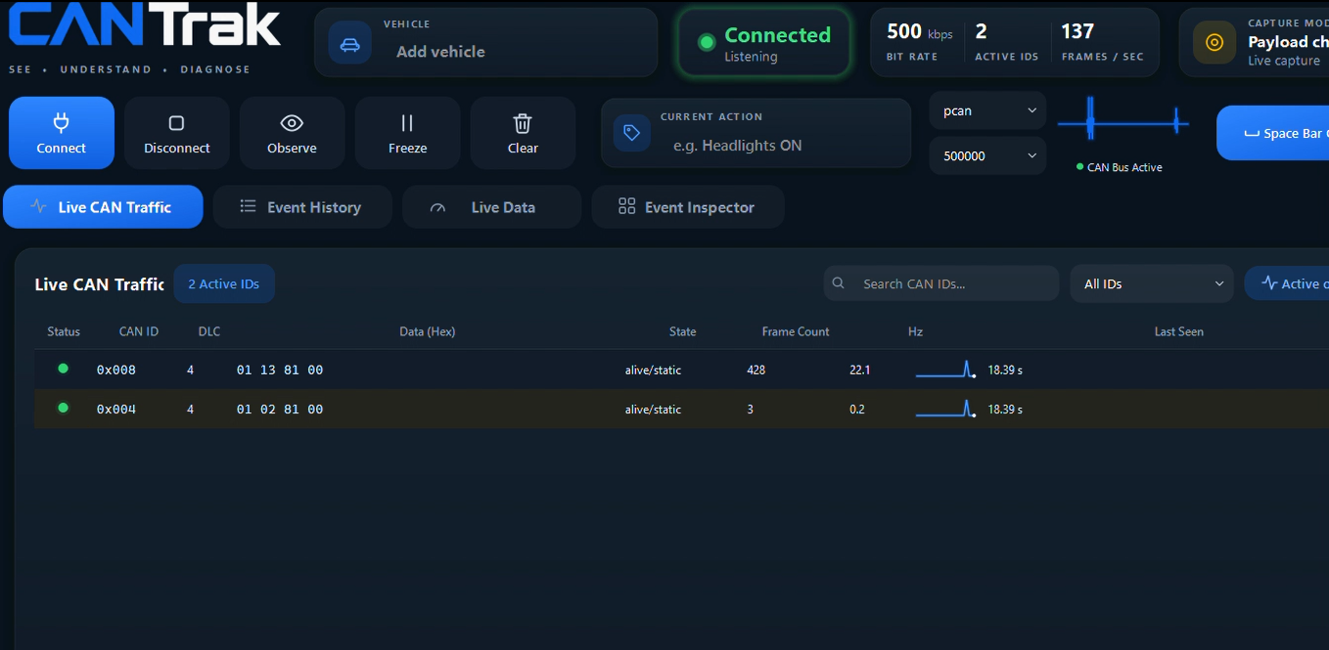
Task: Click the CAN ID column header
Action: (139, 331)
